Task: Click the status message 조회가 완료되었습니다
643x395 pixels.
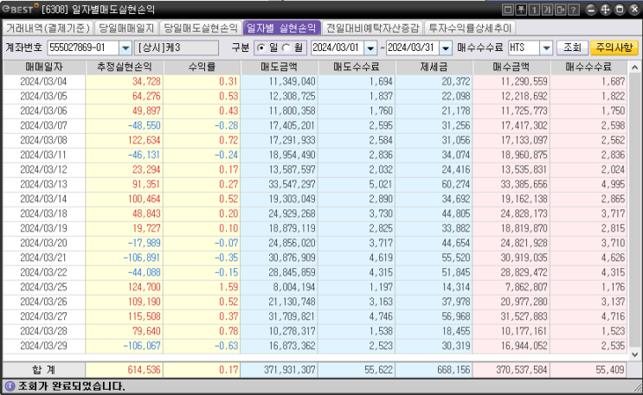Action: (71, 386)
